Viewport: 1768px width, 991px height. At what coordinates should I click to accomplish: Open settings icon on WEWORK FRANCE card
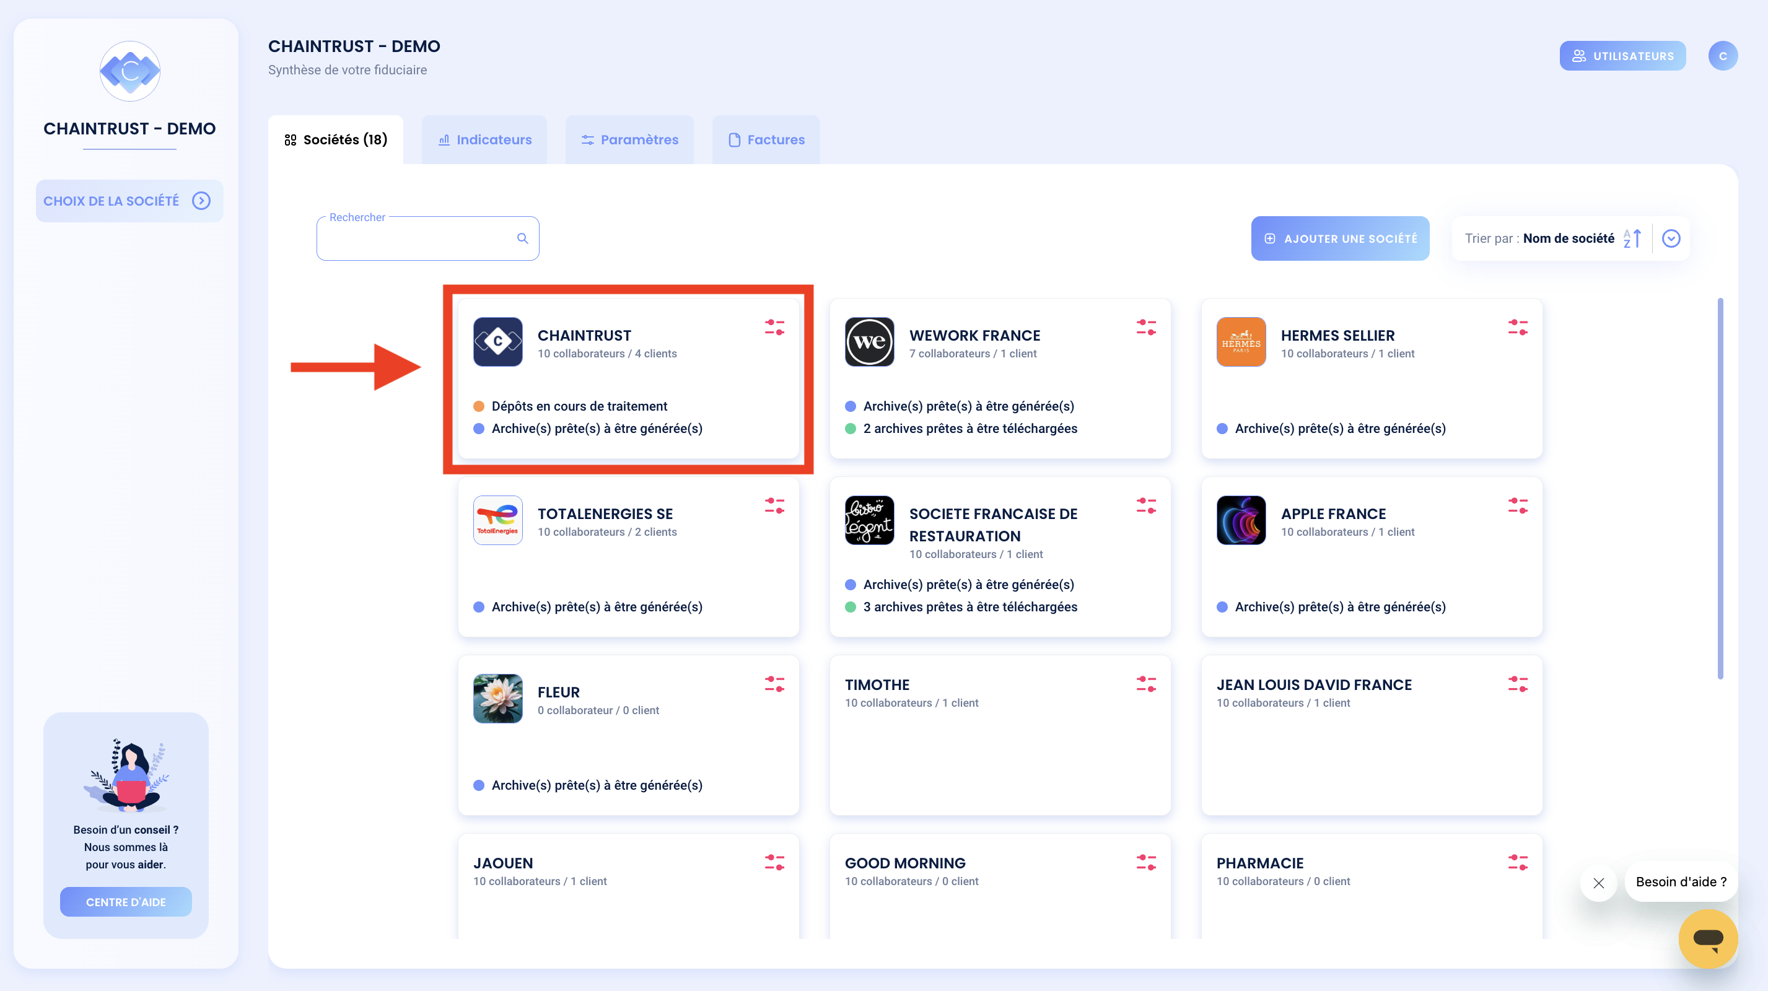pyautogui.click(x=1145, y=328)
